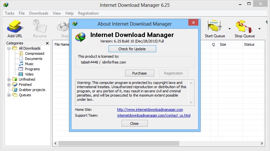The image size is (270, 151).
Task: Expand the Queues tree node
Action: pos(9,95)
